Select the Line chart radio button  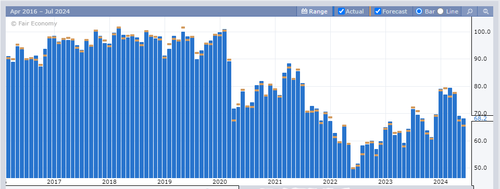pos(441,11)
